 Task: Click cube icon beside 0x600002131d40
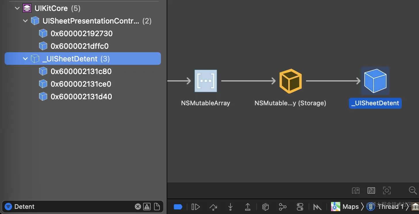coord(43,97)
